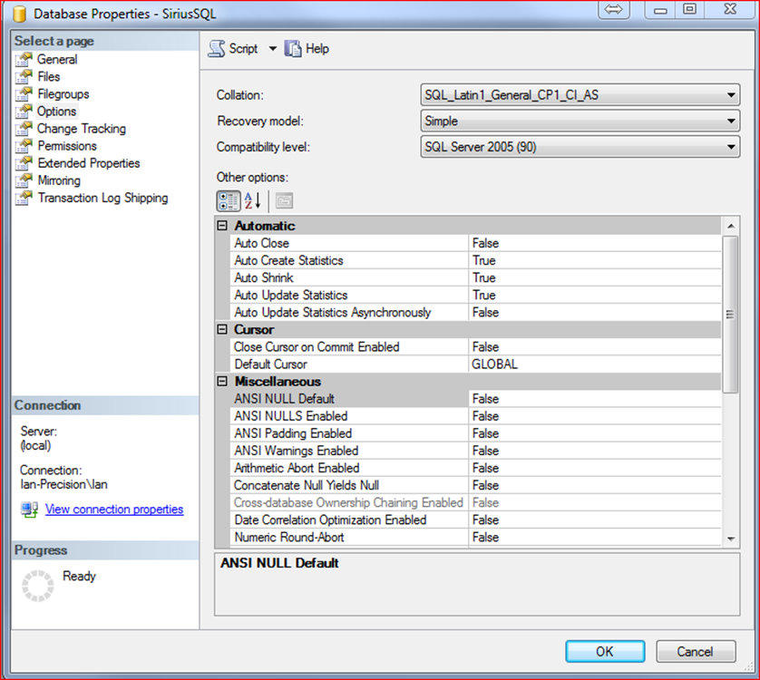Select the Auto Shrink value cell

point(594,278)
